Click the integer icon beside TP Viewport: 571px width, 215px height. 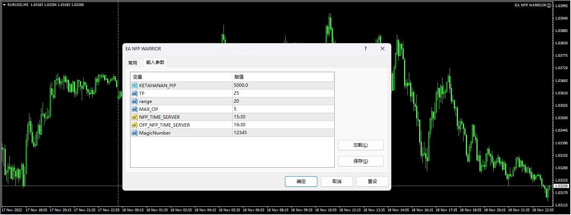point(134,93)
